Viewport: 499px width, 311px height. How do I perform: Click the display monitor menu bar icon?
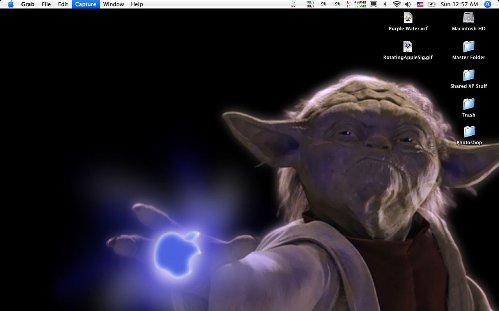click(x=373, y=4)
